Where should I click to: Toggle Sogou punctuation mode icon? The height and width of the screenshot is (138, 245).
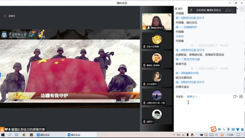click(x=224, y=129)
